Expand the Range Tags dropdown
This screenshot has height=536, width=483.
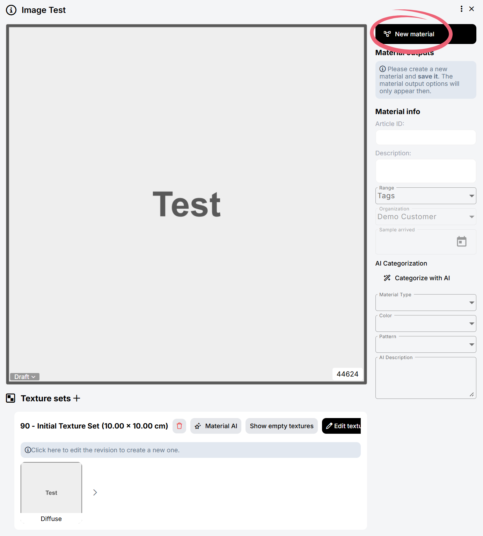click(425, 196)
